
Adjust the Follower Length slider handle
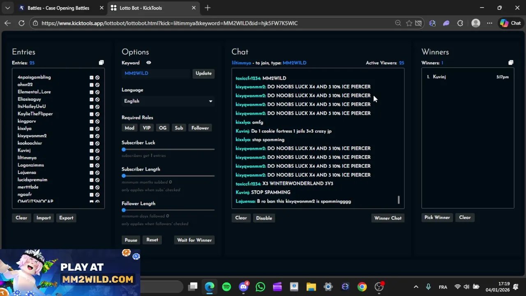124,210
